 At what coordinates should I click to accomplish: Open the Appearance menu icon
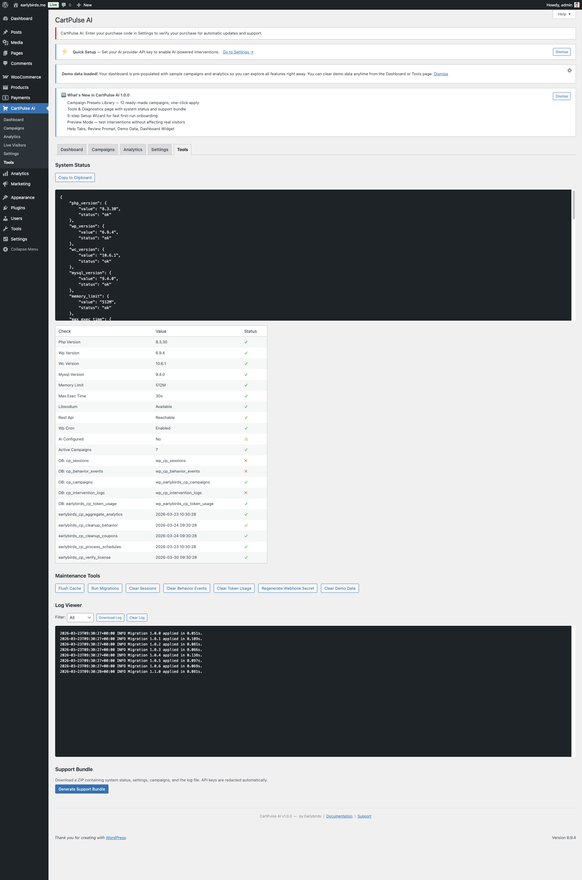5,197
